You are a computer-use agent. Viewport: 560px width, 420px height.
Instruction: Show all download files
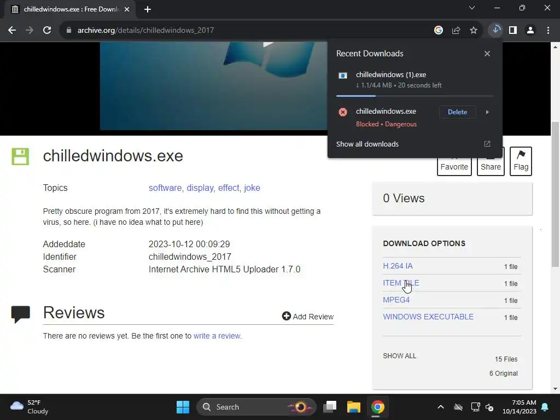(400, 356)
